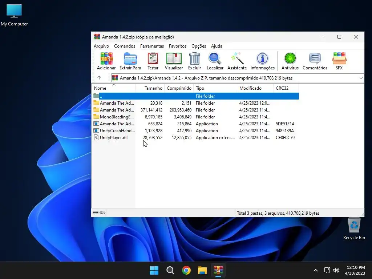Launch the Assistente wizard icon
This screenshot has width=372, height=279.
(x=237, y=61)
